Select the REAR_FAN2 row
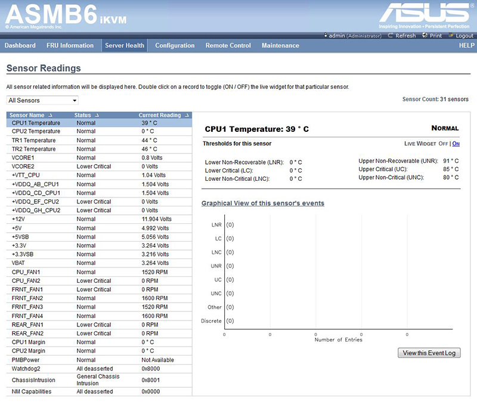 99,334
